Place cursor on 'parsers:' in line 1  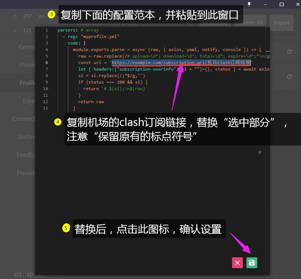tap(68, 30)
